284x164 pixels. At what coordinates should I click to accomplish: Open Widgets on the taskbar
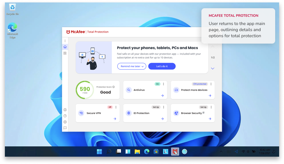pyautogui.click(x=128, y=152)
